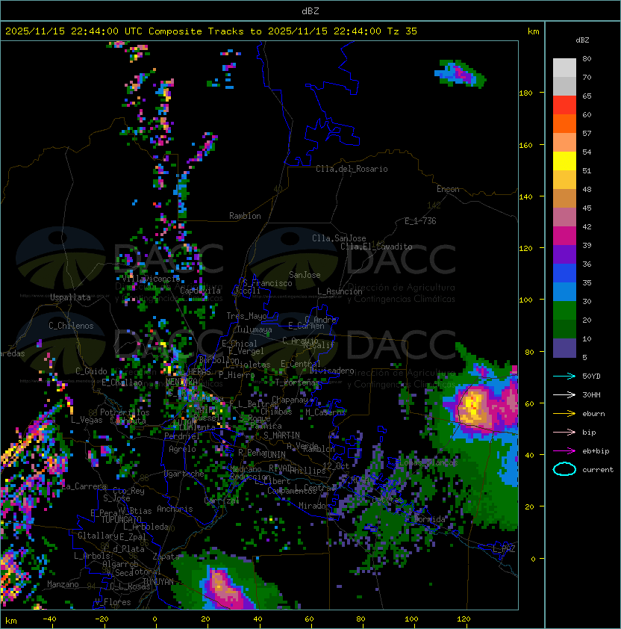This screenshot has width=621, height=629.
Task: Click the 'Composite Tracks' timestamp header line
Action: [211, 31]
